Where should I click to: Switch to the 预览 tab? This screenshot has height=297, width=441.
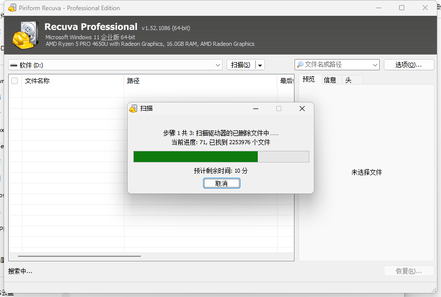[309, 79]
